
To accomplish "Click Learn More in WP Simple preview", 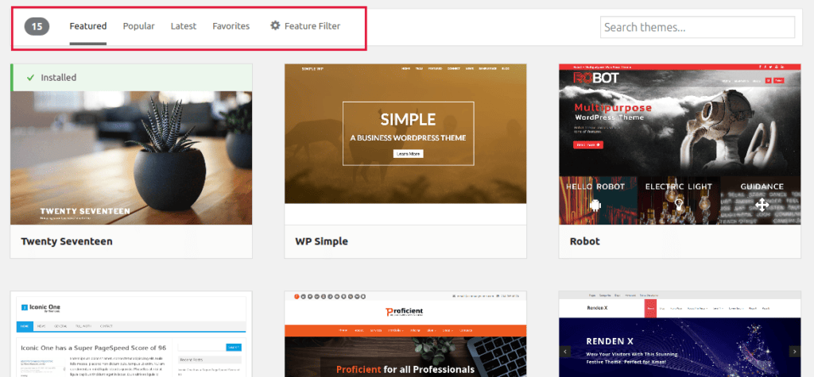I will 408,153.
